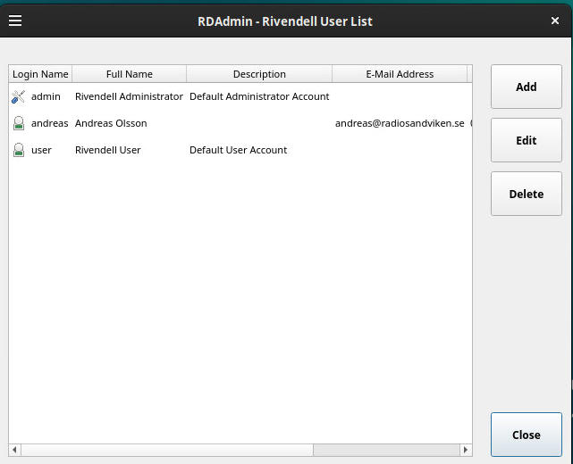Viewport: 573px width, 464px height.
Task: Click the horizontal scrollbar left arrow
Action: [14, 450]
